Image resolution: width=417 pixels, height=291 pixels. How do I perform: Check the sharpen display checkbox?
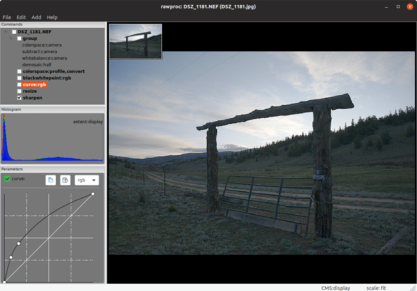(x=19, y=98)
